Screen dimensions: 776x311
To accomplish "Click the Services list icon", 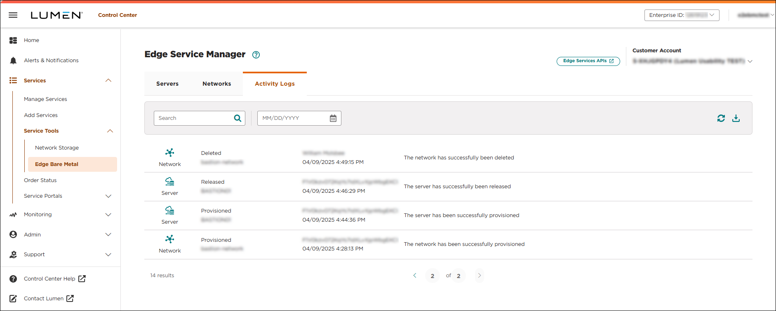I will tap(13, 81).
